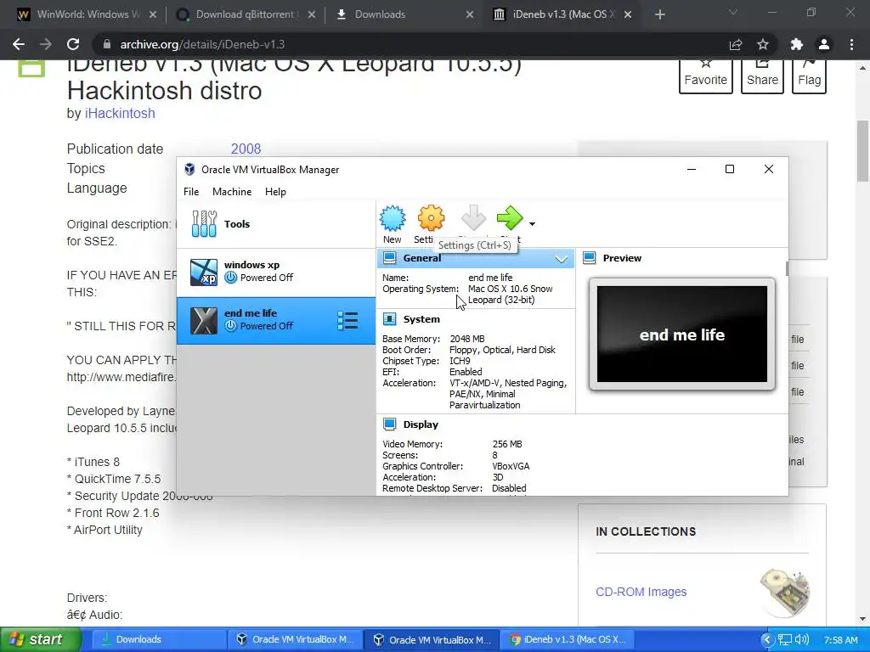Open the Chrome profile icon
Screen dimensions: 870x652
click(x=824, y=44)
